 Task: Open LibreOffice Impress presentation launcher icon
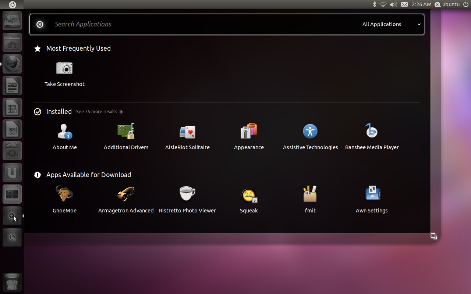click(x=12, y=129)
